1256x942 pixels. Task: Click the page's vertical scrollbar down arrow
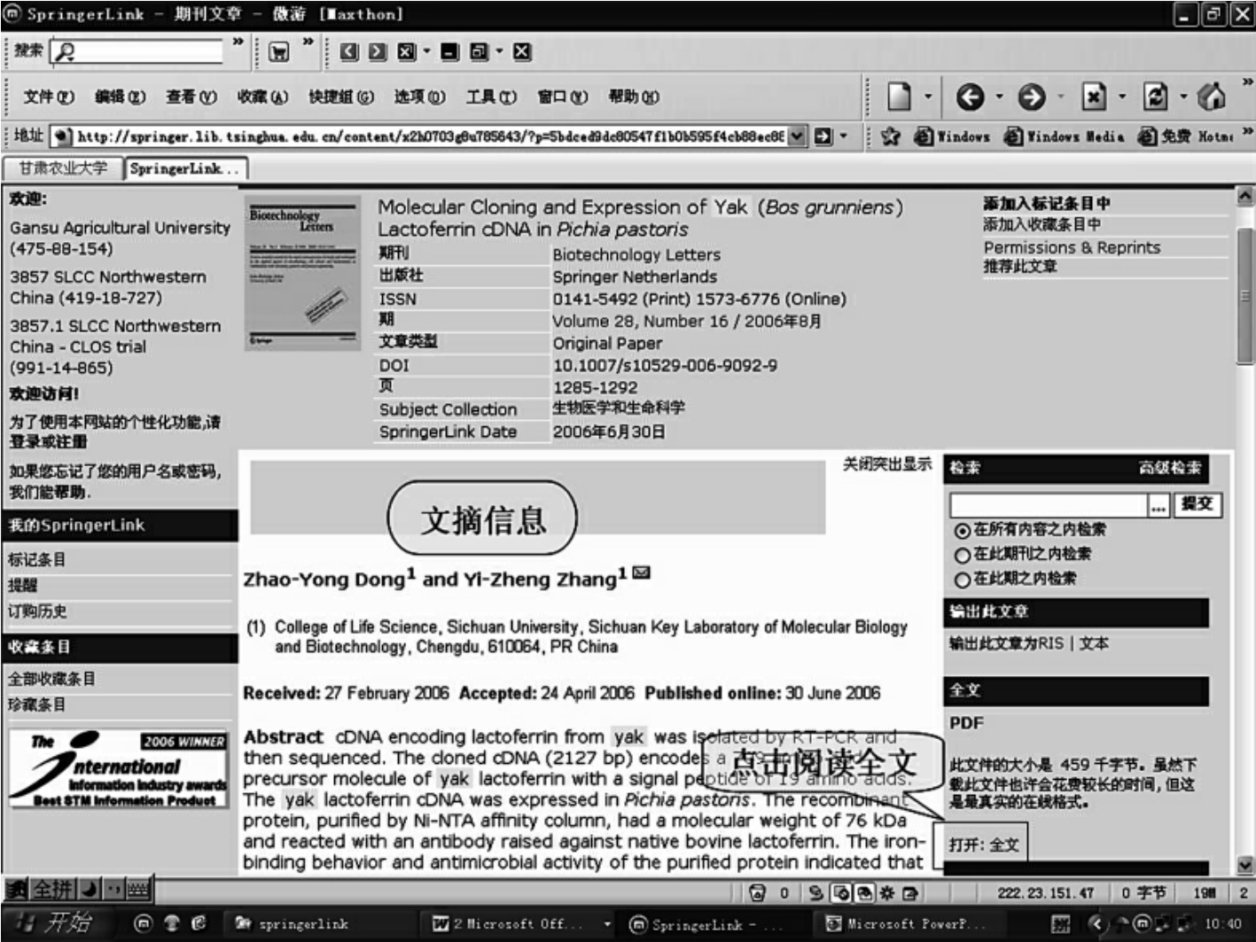tap(1245, 866)
